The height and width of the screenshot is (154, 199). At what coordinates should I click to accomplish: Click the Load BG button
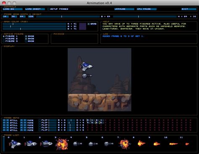(13, 9)
